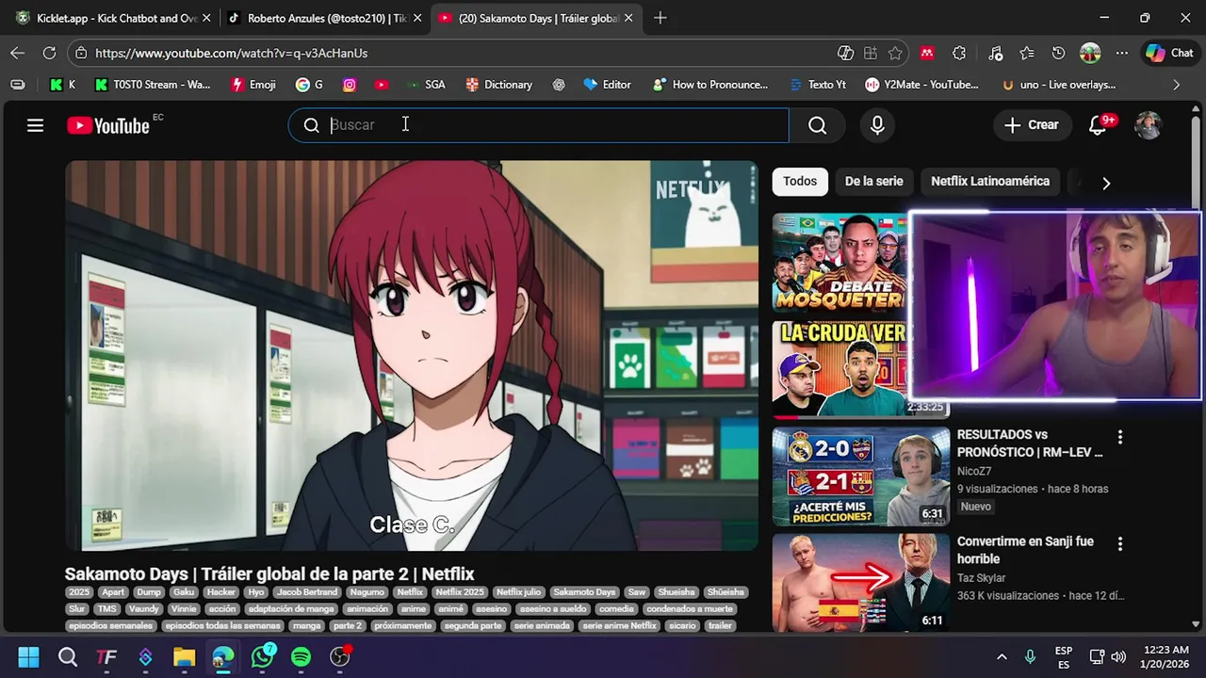Open the browser profile avatar

pos(1090,54)
